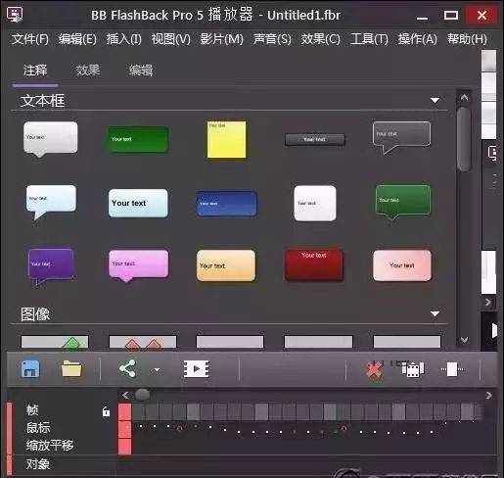The image size is (504, 478).
Task: Open file with the folder toolbar icon
Action: pyautogui.click(x=71, y=369)
